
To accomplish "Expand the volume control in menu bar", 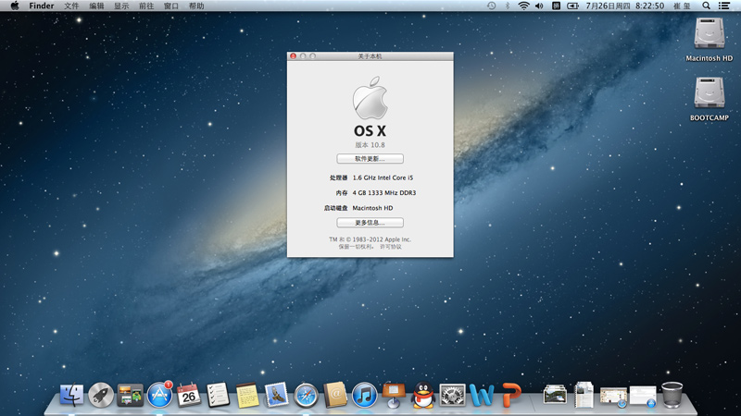I will tap(539, 6).
